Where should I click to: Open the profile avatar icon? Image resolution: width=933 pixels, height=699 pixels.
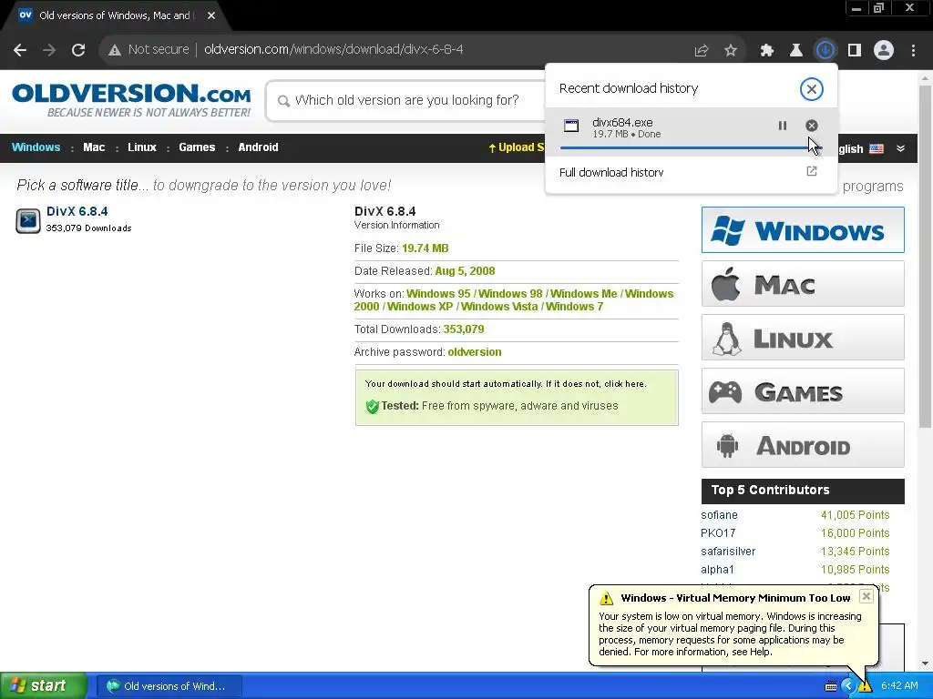tap(884, 50)
